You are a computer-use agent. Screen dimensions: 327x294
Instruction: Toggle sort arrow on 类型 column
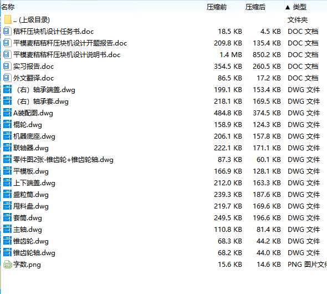[x=288, y=8]
